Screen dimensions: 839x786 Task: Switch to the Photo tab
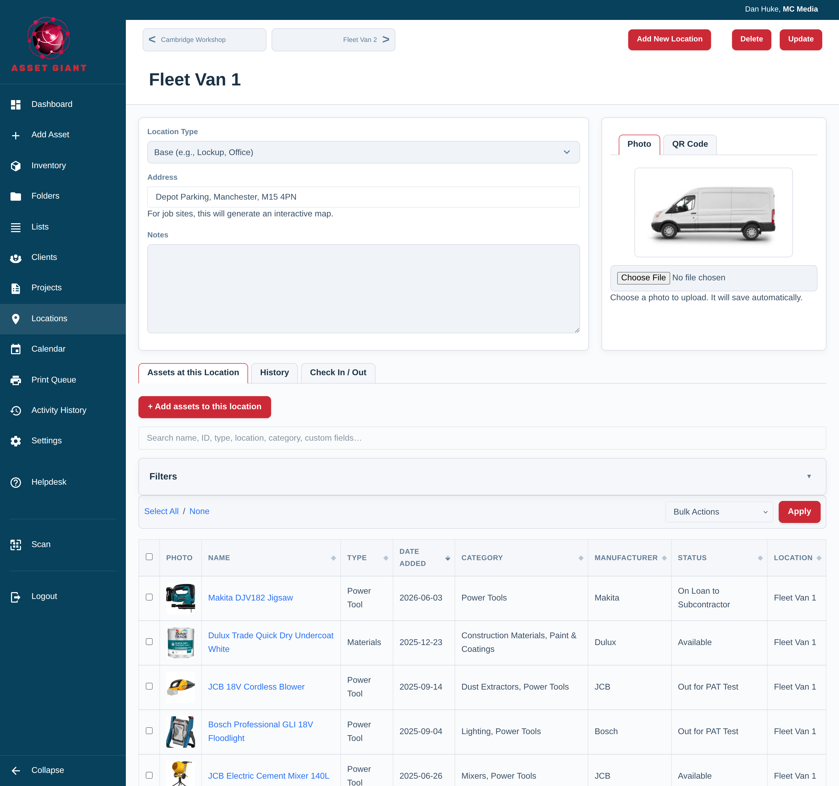pos(639,144)
